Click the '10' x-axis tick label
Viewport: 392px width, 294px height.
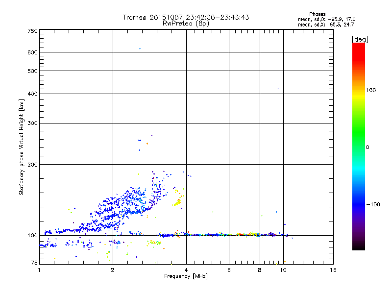283,270
